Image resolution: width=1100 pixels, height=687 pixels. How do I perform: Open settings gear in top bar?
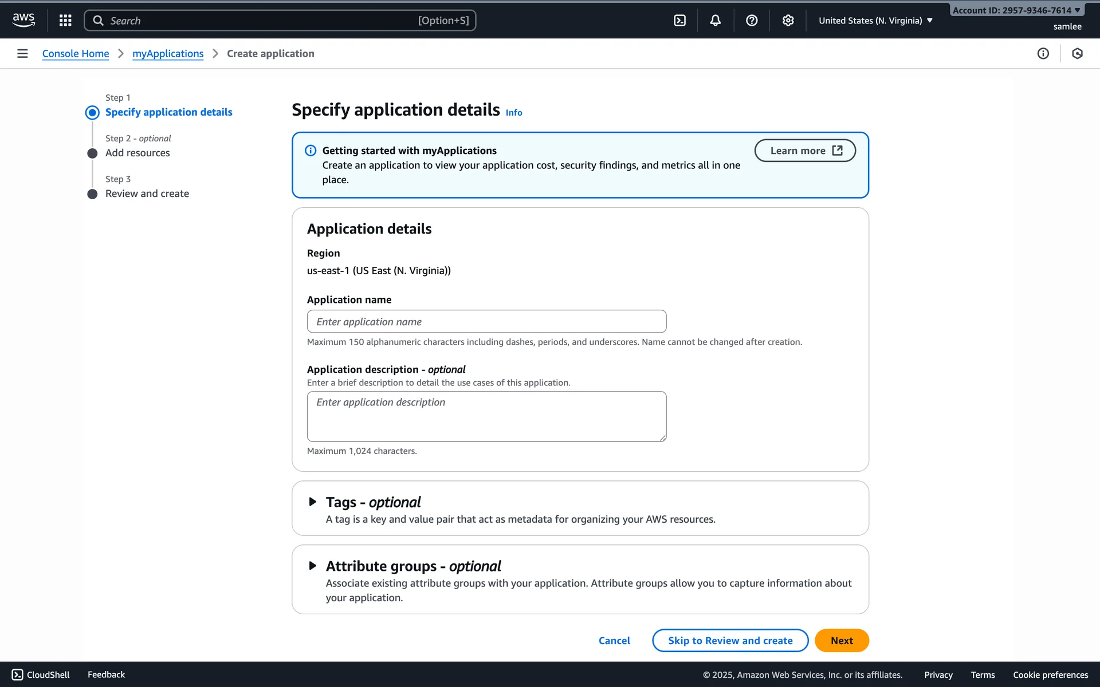click(x=788, y=21)
